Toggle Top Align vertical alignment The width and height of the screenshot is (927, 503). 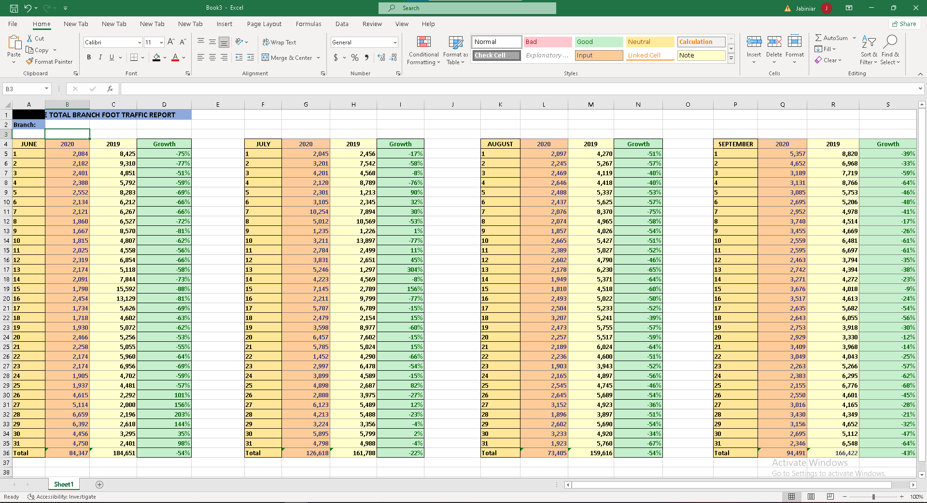[x=201, y=42]
